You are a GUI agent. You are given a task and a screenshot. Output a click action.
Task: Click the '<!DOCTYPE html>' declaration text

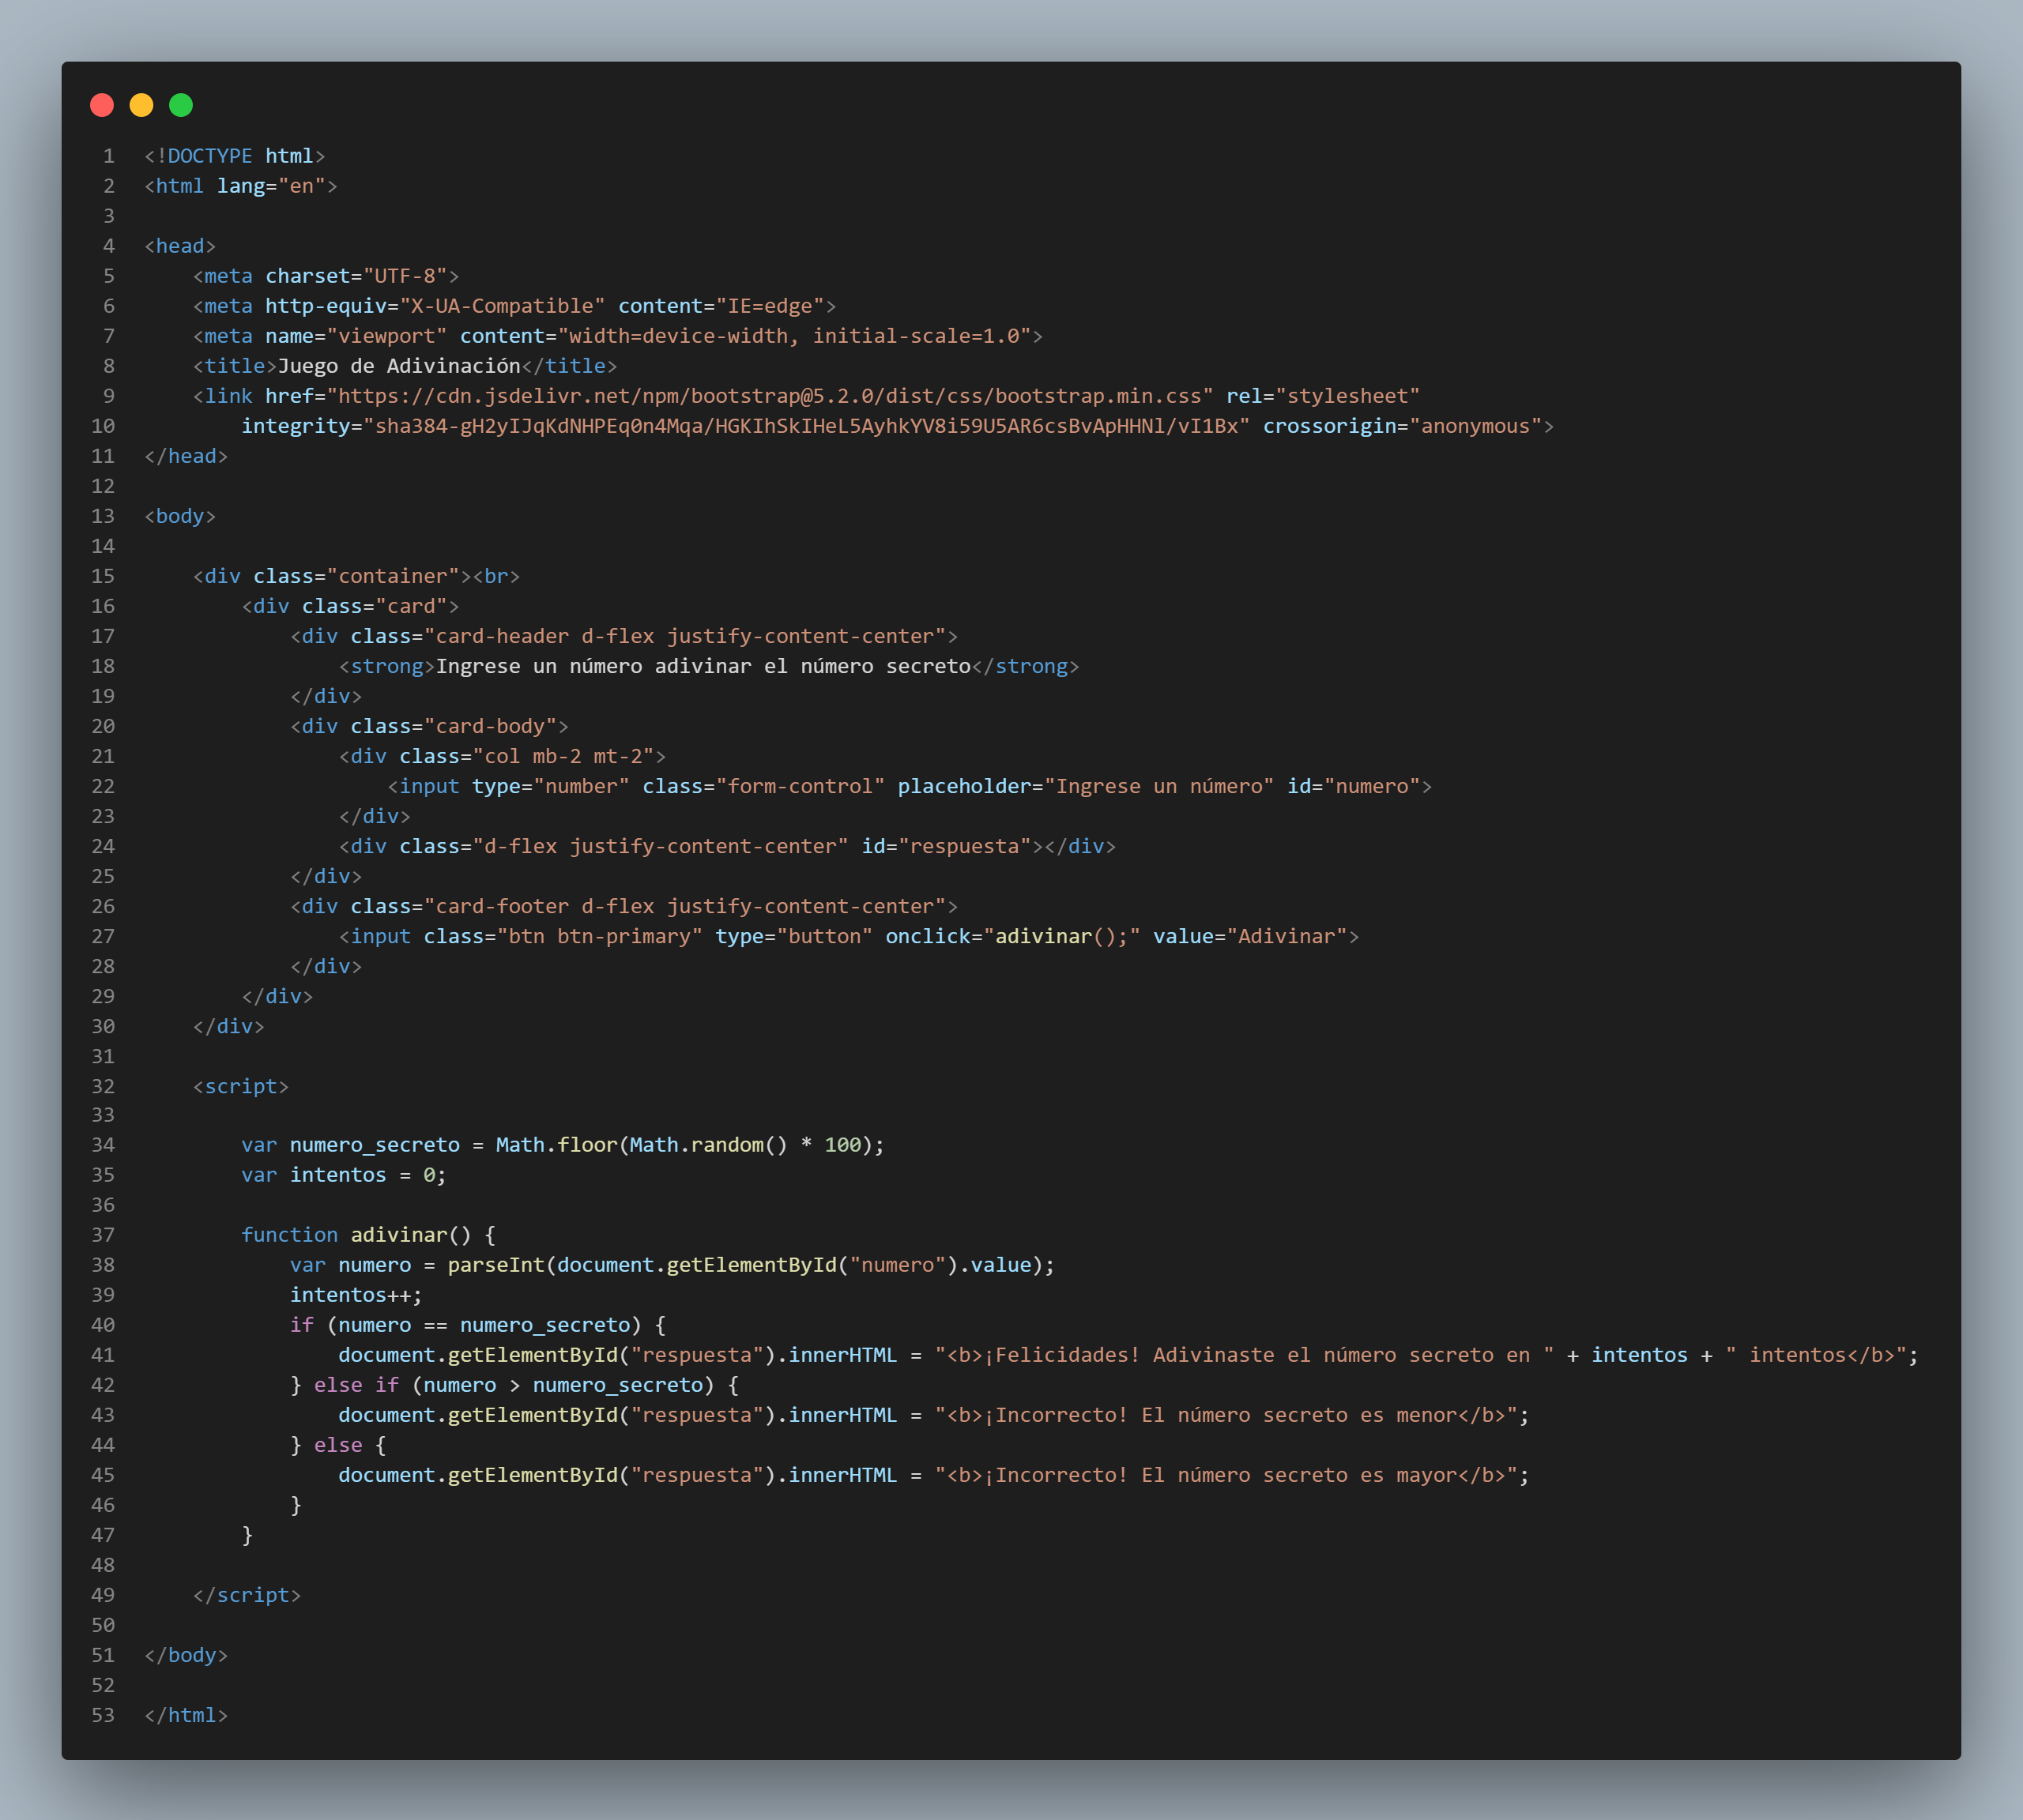pos(235,156)
